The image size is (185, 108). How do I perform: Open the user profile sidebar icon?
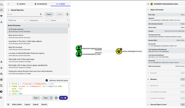pos(2,62)
